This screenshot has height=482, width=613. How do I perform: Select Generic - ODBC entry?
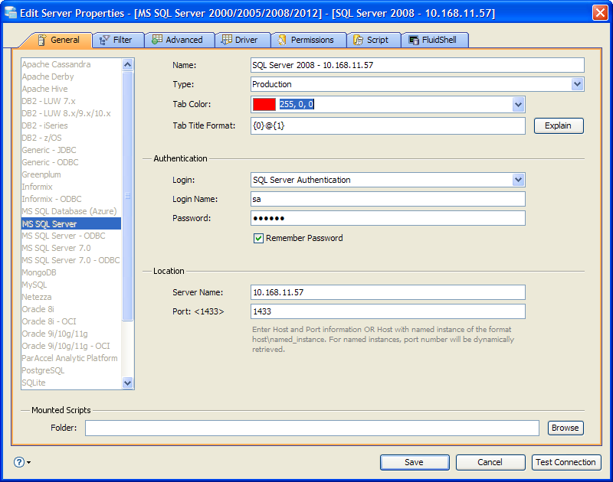(50, 162)
